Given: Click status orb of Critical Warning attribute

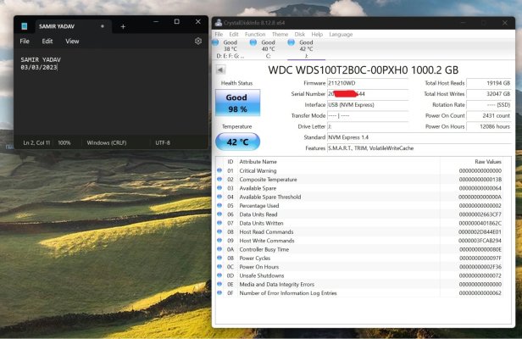Looking at the screenshot, I should click(219, 170).
